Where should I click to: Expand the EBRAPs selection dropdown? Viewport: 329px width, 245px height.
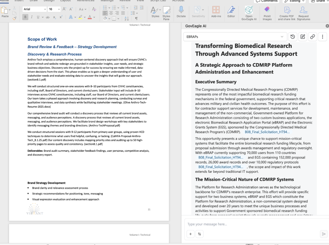282,37
